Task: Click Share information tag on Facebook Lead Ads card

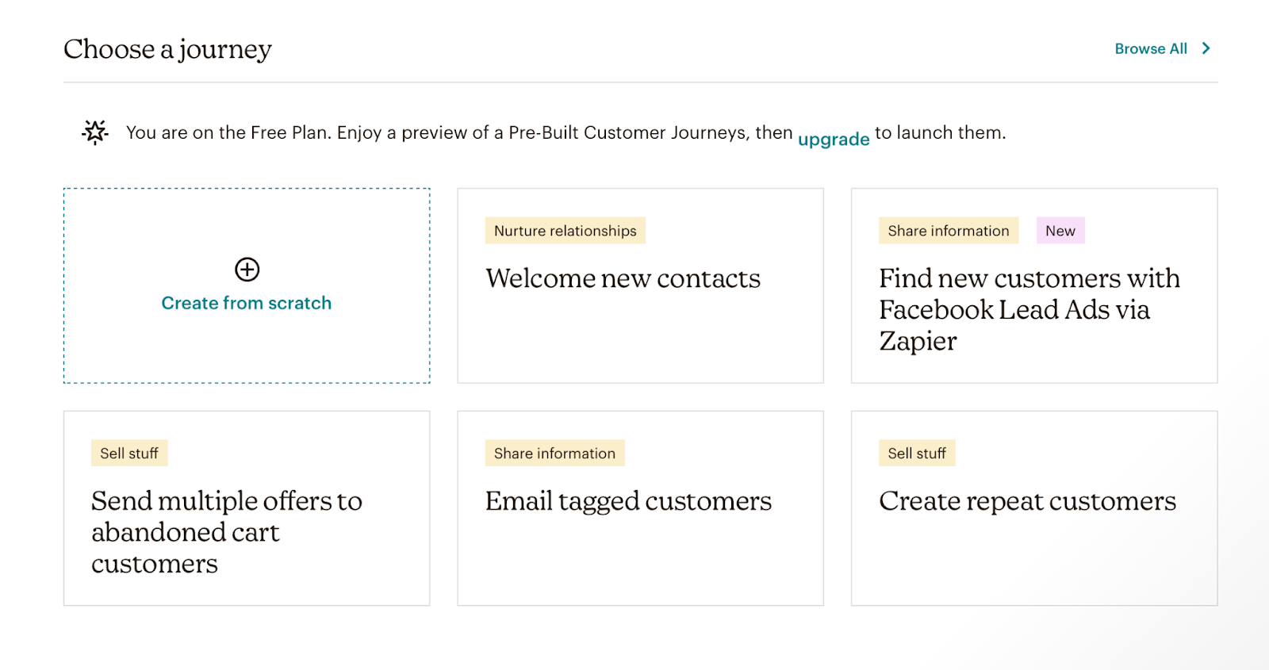Action: click(948, 231)
